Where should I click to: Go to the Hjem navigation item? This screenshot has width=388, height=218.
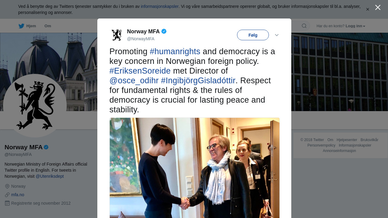click(x=31, y=26)
